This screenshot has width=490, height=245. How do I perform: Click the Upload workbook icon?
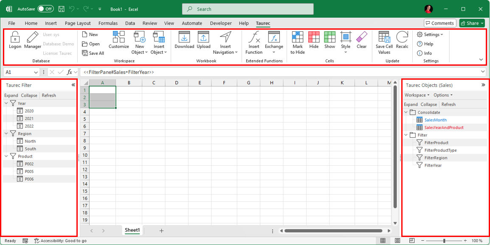203,37
